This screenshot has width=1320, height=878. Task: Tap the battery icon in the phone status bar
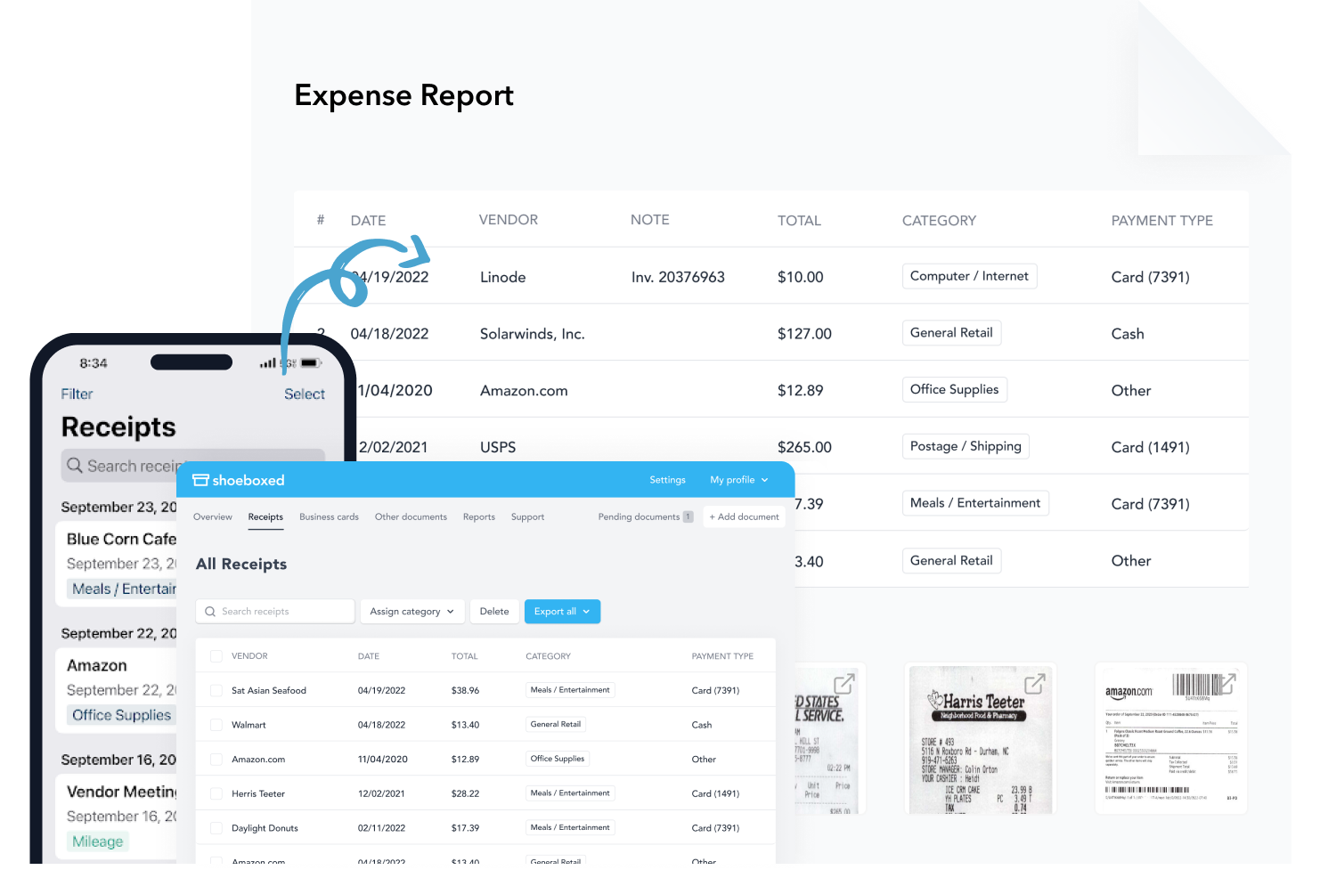point(311,363)
